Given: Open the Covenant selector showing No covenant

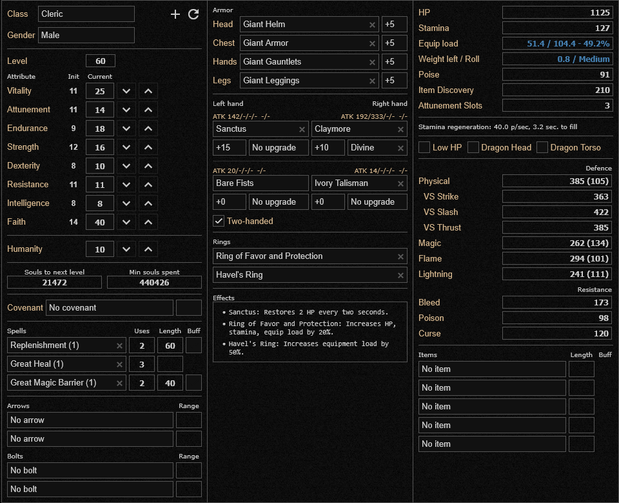Looking at the screenshot, I should [110, 307].
